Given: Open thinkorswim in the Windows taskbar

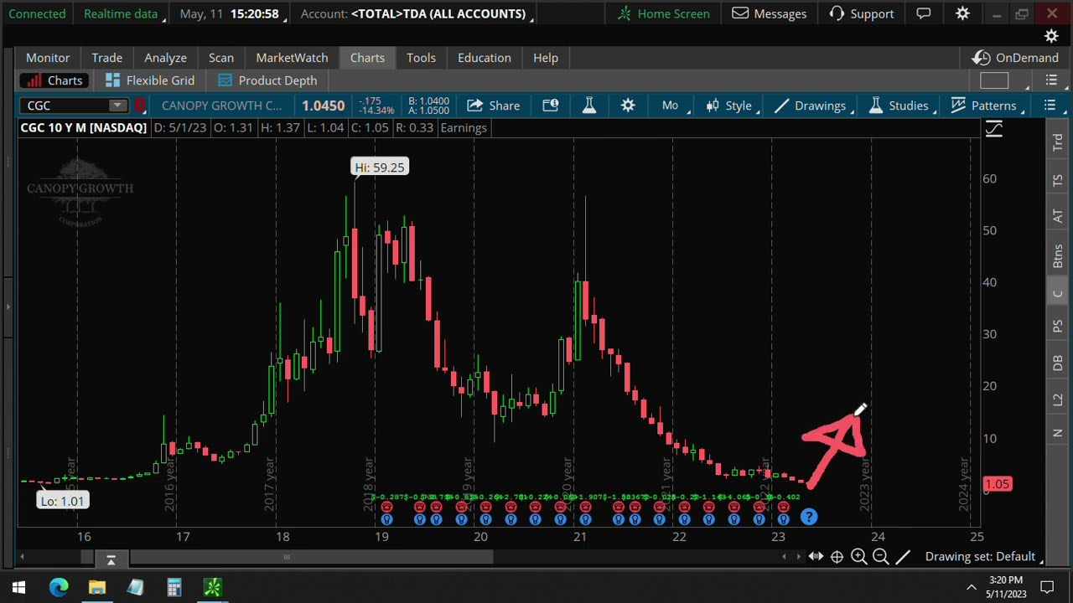Looking at the screenshot, I should tap(212, 588).
